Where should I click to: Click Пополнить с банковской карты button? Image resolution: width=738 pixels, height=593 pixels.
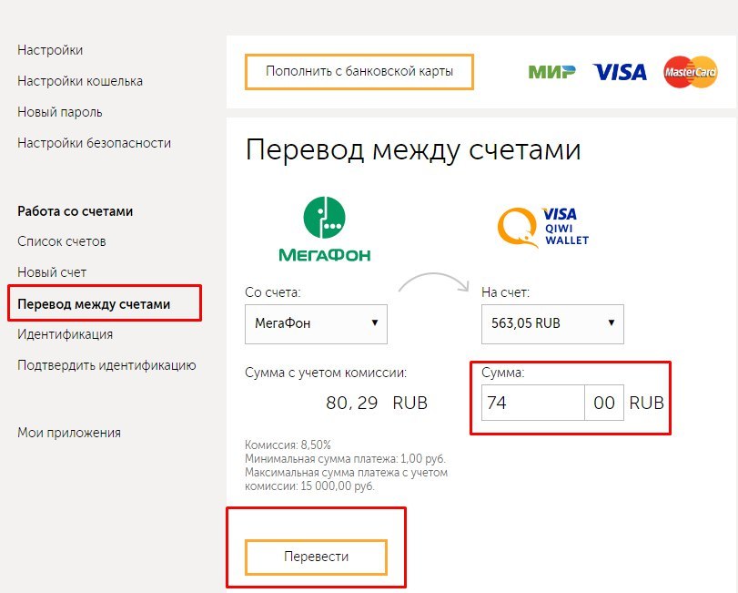(x=359, y=72)
